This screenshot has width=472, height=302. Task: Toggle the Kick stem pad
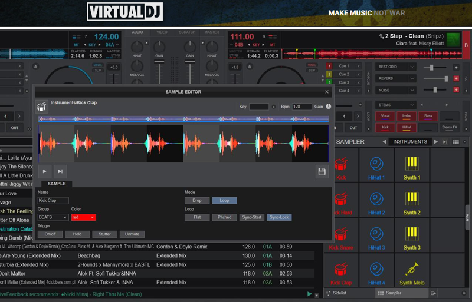pyautogui.click(x=385, y=127)
